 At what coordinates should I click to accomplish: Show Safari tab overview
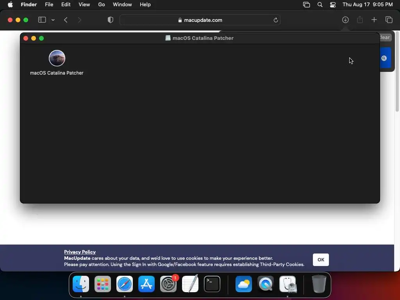click(389, 20)
